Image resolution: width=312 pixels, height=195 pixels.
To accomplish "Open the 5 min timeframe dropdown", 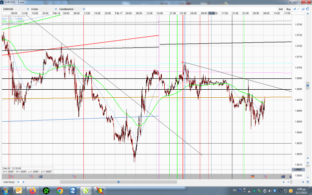I will pos(44,9).
